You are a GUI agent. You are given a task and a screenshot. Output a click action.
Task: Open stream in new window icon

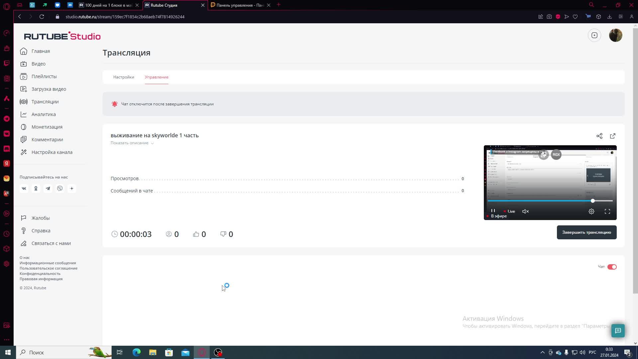point(612,136)
